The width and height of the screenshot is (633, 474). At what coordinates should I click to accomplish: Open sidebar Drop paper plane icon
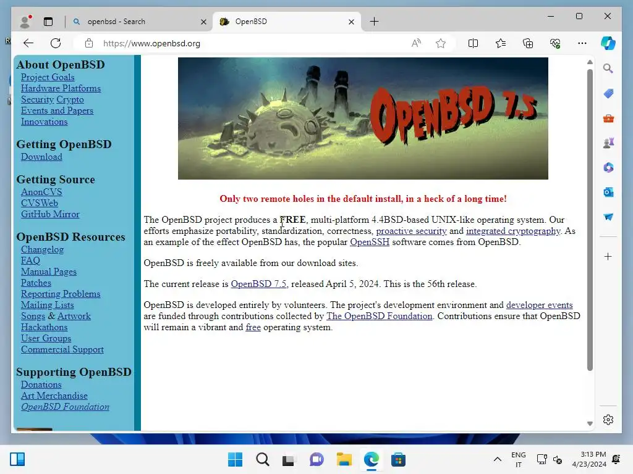[608, 217]
